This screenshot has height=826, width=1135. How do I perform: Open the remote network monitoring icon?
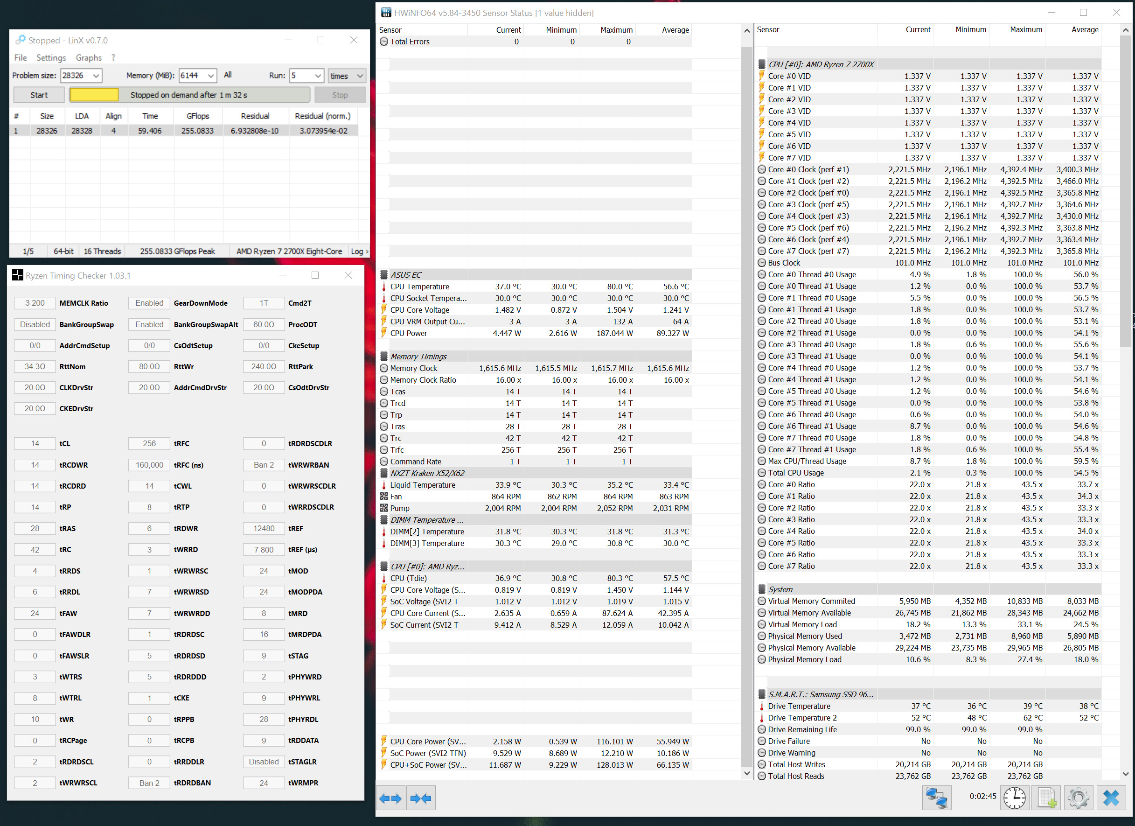(x=936, y=798)
